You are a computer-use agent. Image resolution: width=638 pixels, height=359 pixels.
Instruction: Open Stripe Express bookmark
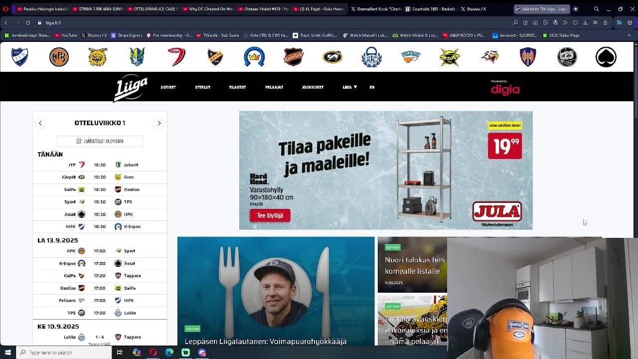coord(127,35)
